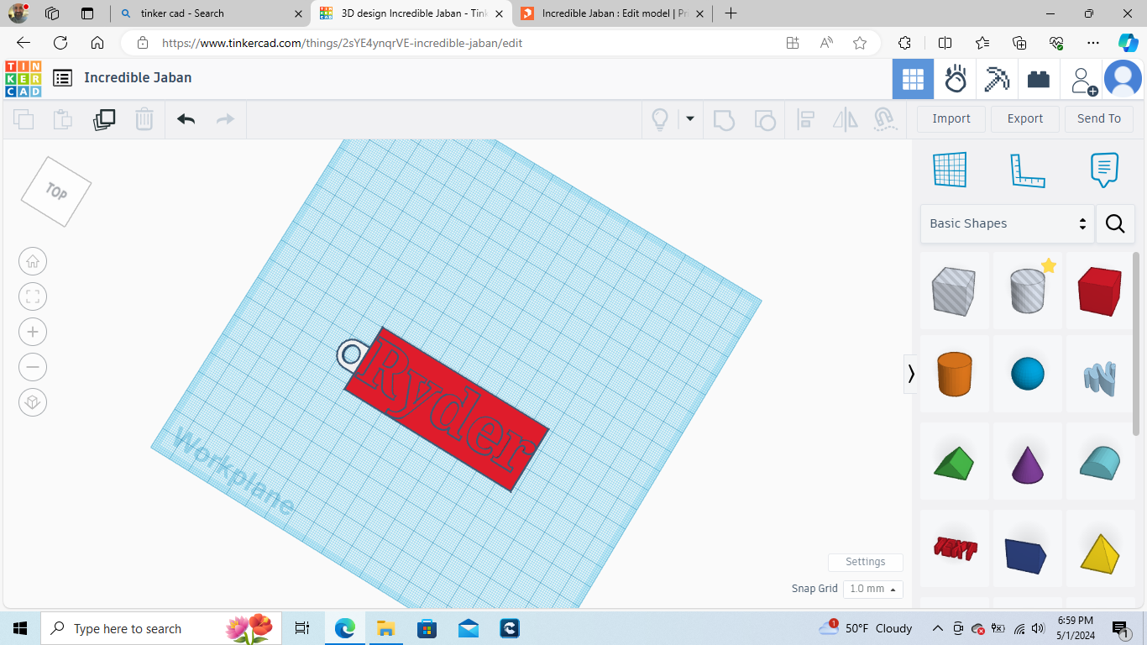
Task: Click the Home view button
Action: (33, 261)
